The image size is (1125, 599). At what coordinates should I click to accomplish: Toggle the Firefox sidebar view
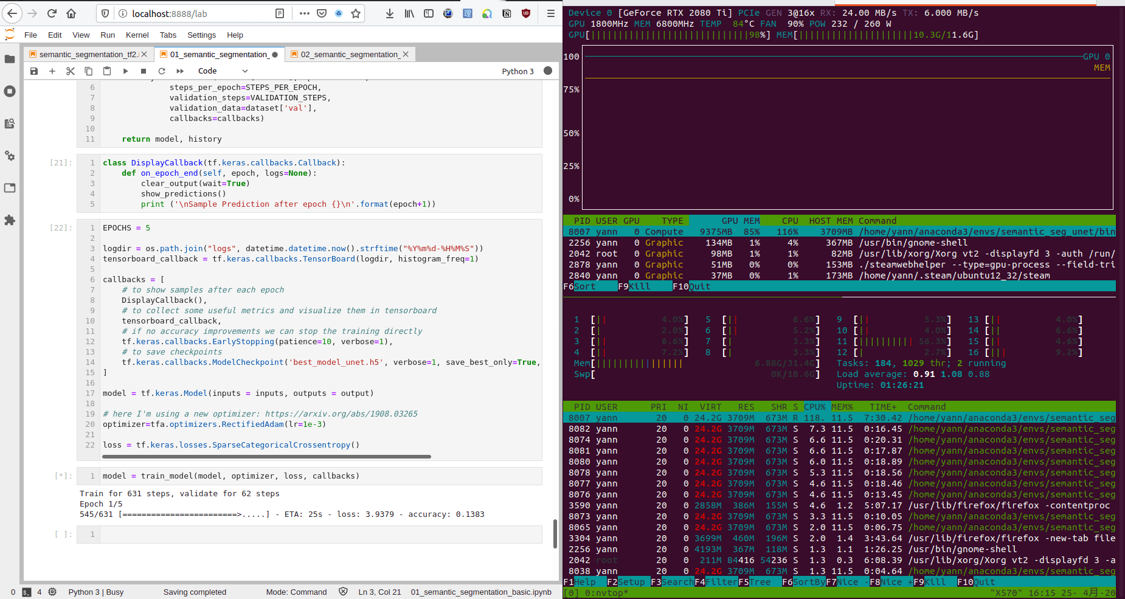(429, 13)
